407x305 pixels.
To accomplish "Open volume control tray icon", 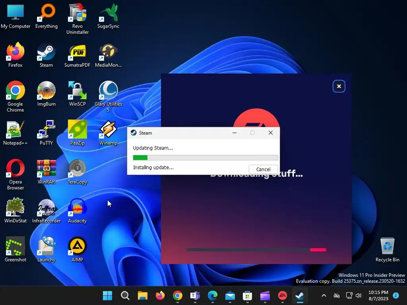I will coord(359,295).
